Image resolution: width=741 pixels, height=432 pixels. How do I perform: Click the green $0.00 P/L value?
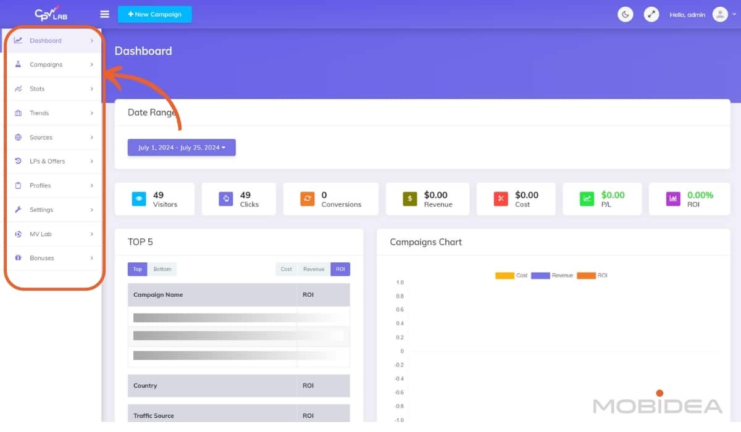(613, 195)
